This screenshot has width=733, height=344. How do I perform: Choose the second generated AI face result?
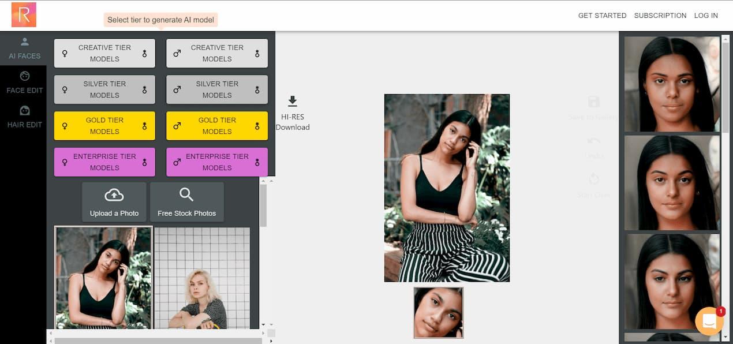(x=672, y=183)
